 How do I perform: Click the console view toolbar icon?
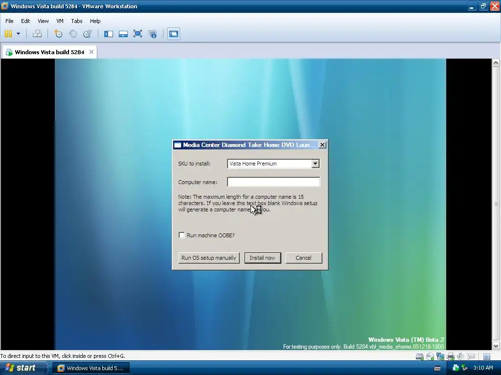coord(174,34)
